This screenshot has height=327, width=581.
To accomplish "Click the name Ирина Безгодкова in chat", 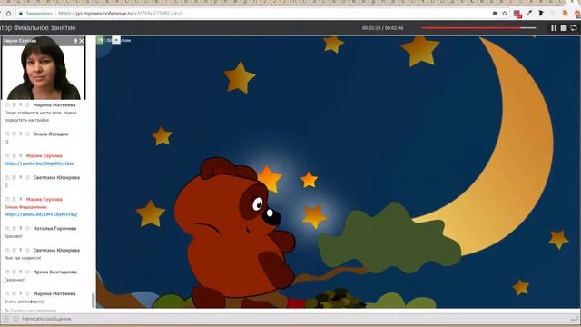I will point(54,272).
